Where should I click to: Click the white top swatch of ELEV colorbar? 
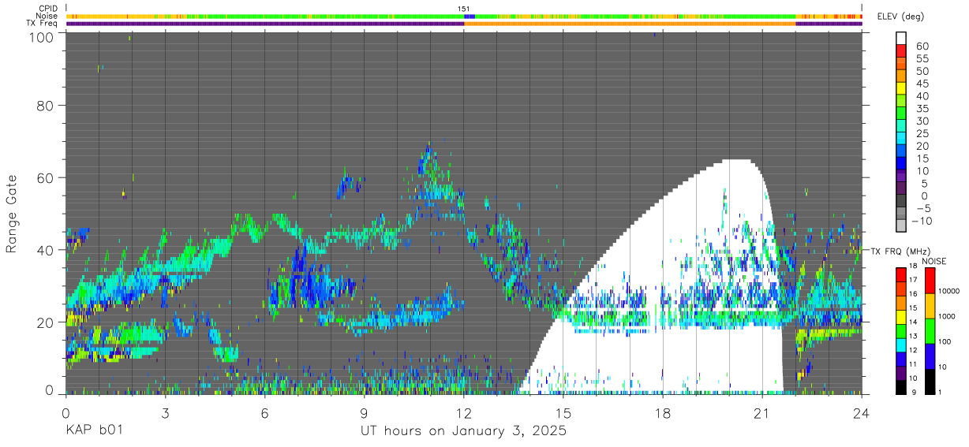coord(901,39)
